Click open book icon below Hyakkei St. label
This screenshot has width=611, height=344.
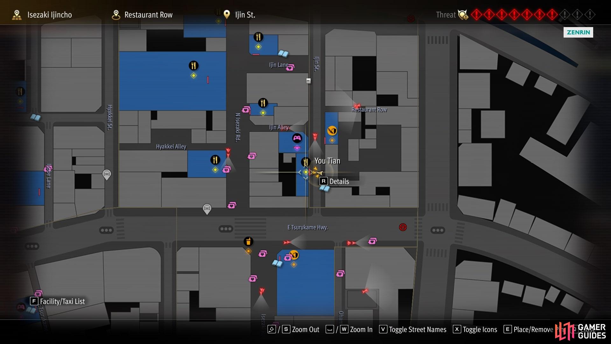tap(35, 118)
